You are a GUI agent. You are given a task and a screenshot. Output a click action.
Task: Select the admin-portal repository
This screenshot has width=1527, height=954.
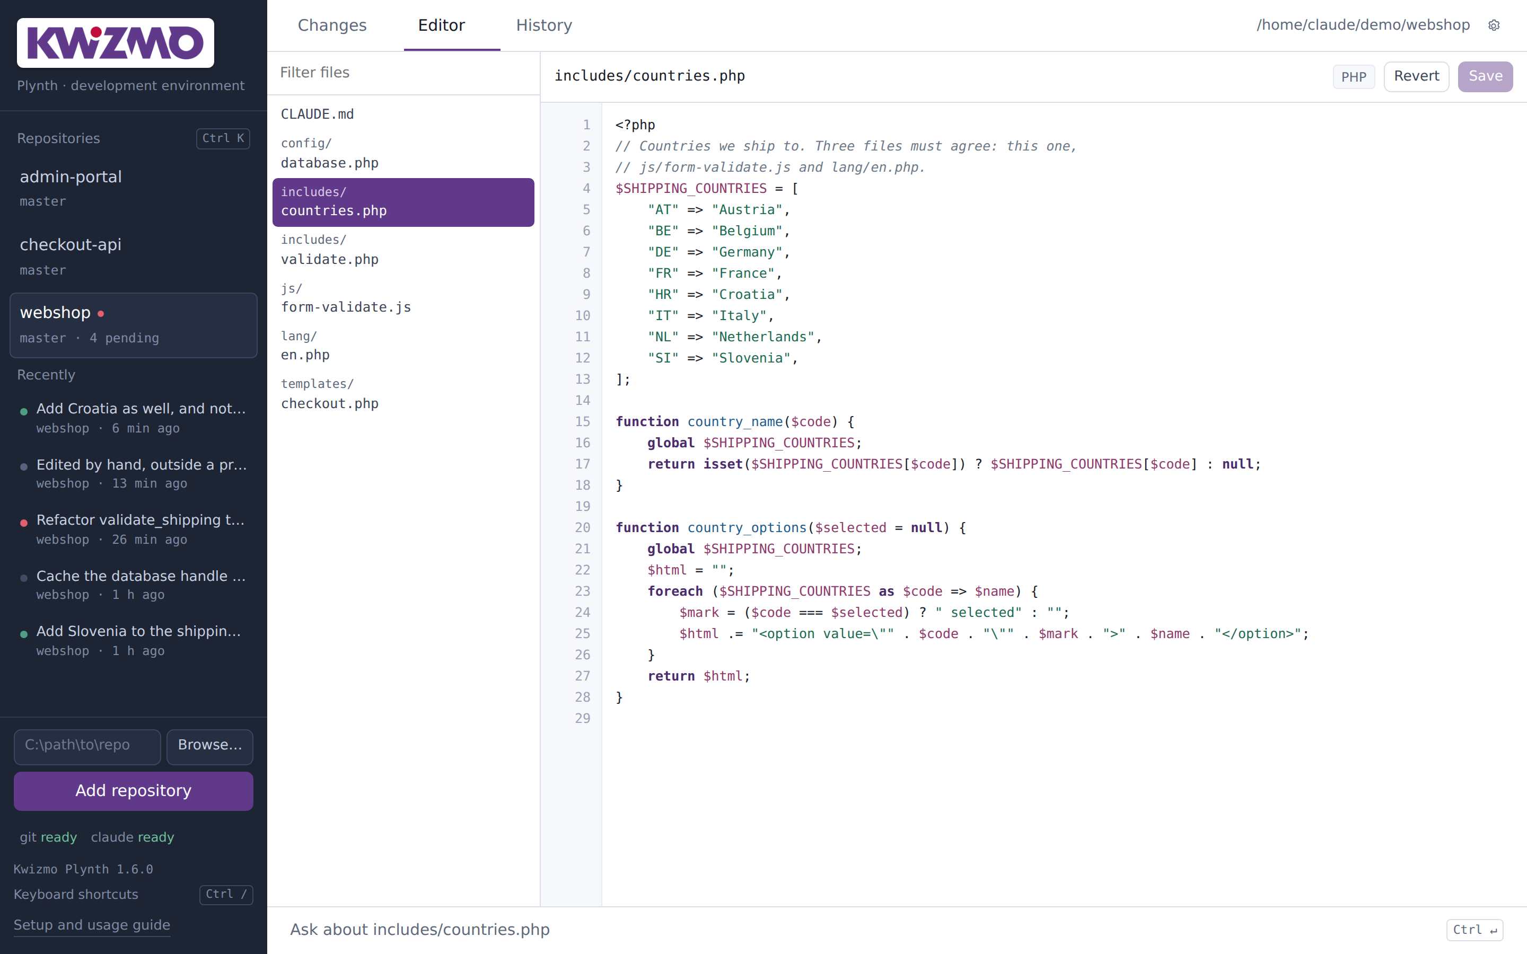click(133, 188)
